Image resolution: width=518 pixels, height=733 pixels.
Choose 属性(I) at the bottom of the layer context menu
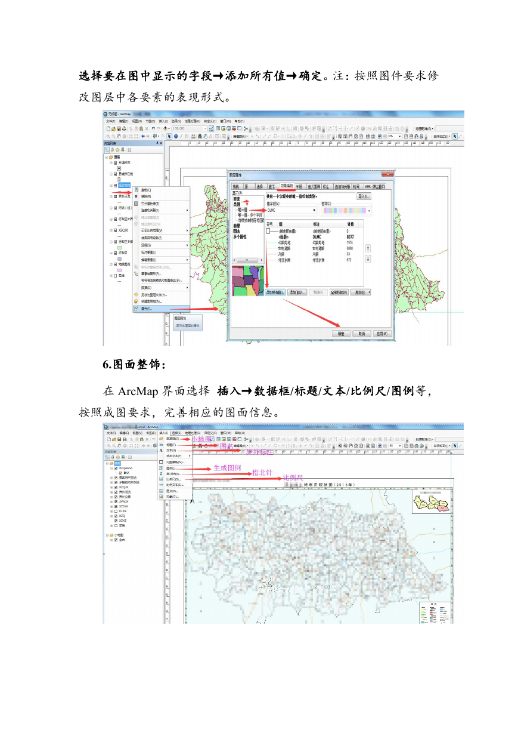[161, 309]
